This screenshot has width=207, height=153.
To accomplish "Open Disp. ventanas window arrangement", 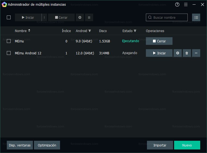I will pos(20,145).
